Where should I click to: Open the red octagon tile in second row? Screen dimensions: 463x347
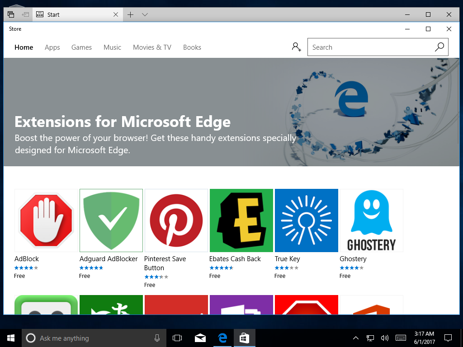[x=307, y=305]
